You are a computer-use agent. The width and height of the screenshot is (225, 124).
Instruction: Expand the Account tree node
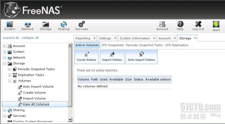click(5, 46)
